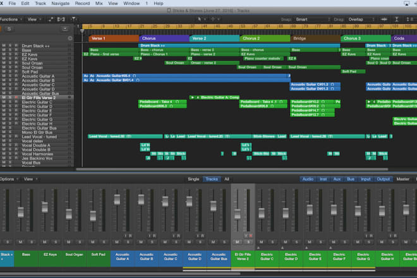Select the pointer tool in the toolbar
Viewport: 417px width, 278px height.
pos(199,19)
